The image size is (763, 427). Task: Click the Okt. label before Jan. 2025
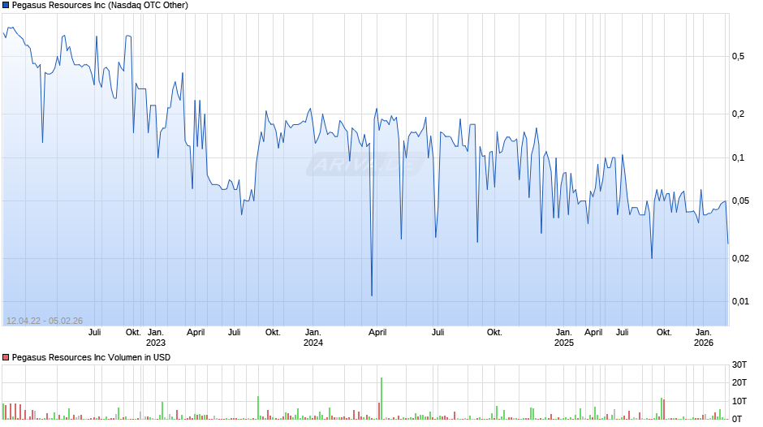494,333
